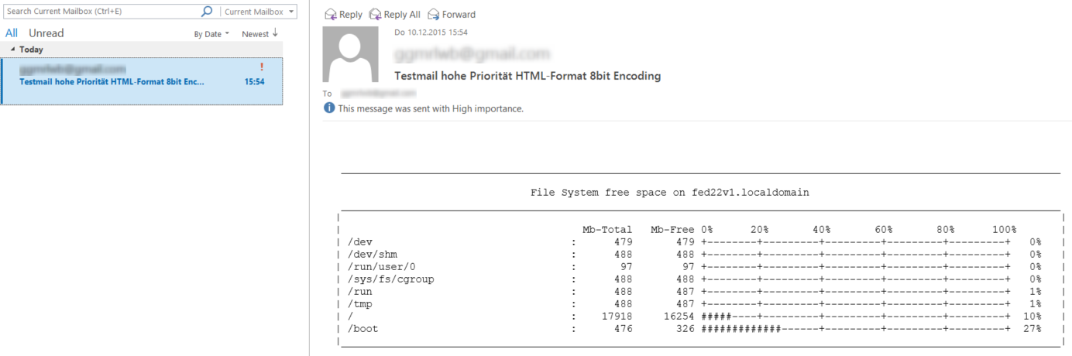Click the high importance information bar
The width and height of the screenshot is (1072, 356).
coord(424,108)
